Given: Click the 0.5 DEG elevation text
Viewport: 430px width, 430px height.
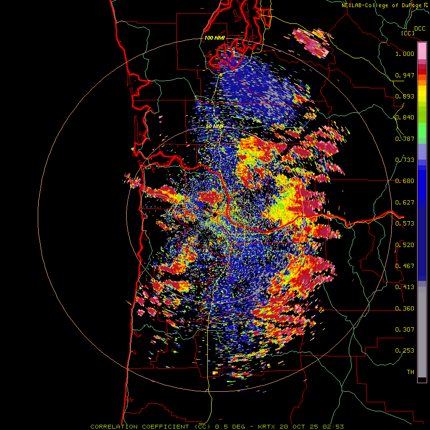Looking at the screenshot, I should (x=231, y=427).
